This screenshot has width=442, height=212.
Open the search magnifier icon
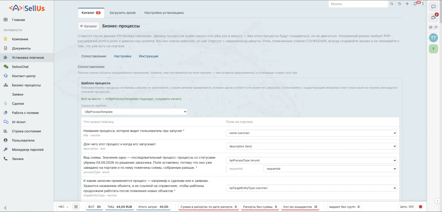pos(392,4)
